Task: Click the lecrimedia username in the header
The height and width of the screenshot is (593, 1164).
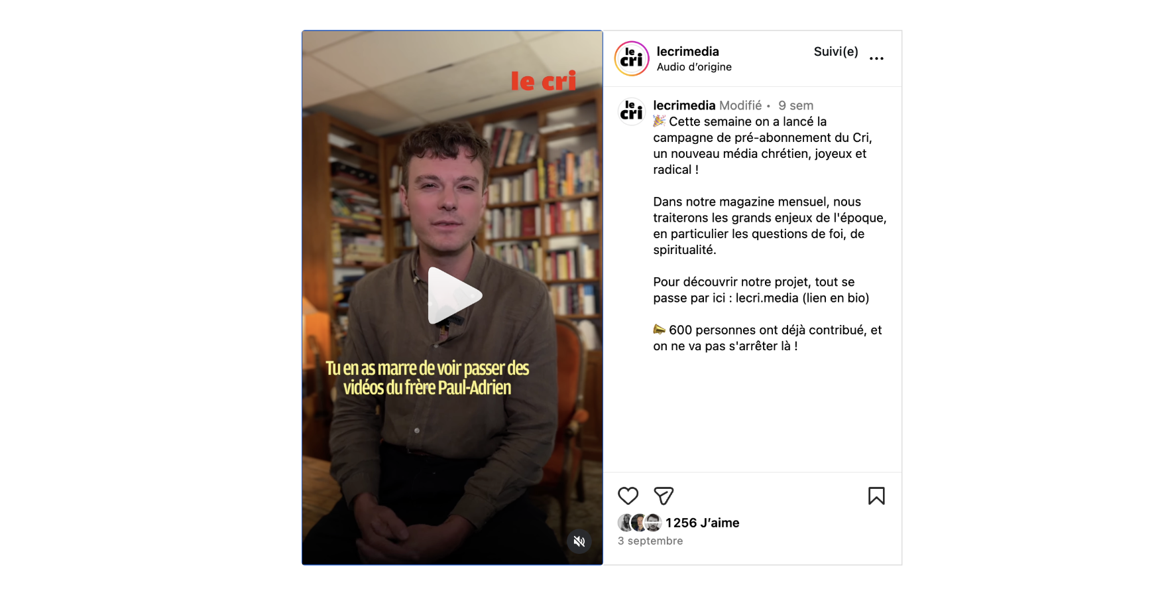Action: click(687, 52)
